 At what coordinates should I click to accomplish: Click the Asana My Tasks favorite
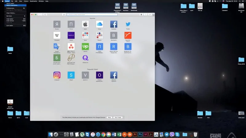pyautogui.click(x=71, y=47)
